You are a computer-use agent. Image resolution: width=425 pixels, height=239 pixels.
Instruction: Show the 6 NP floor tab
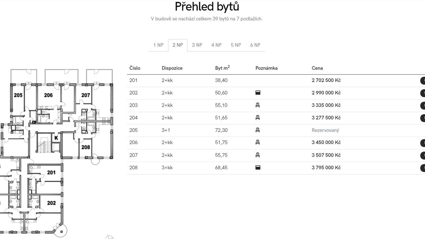pyautogui.click(x=255, y=45)
